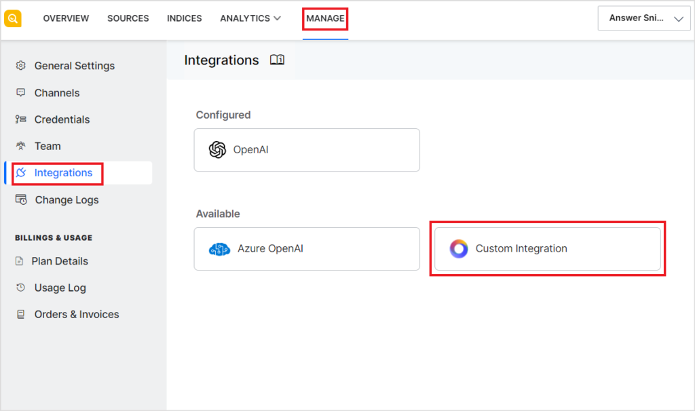This screenshot has height=411, width=695.
Task: Click the Channels chat bubble icon
Action: pos(20,92)
